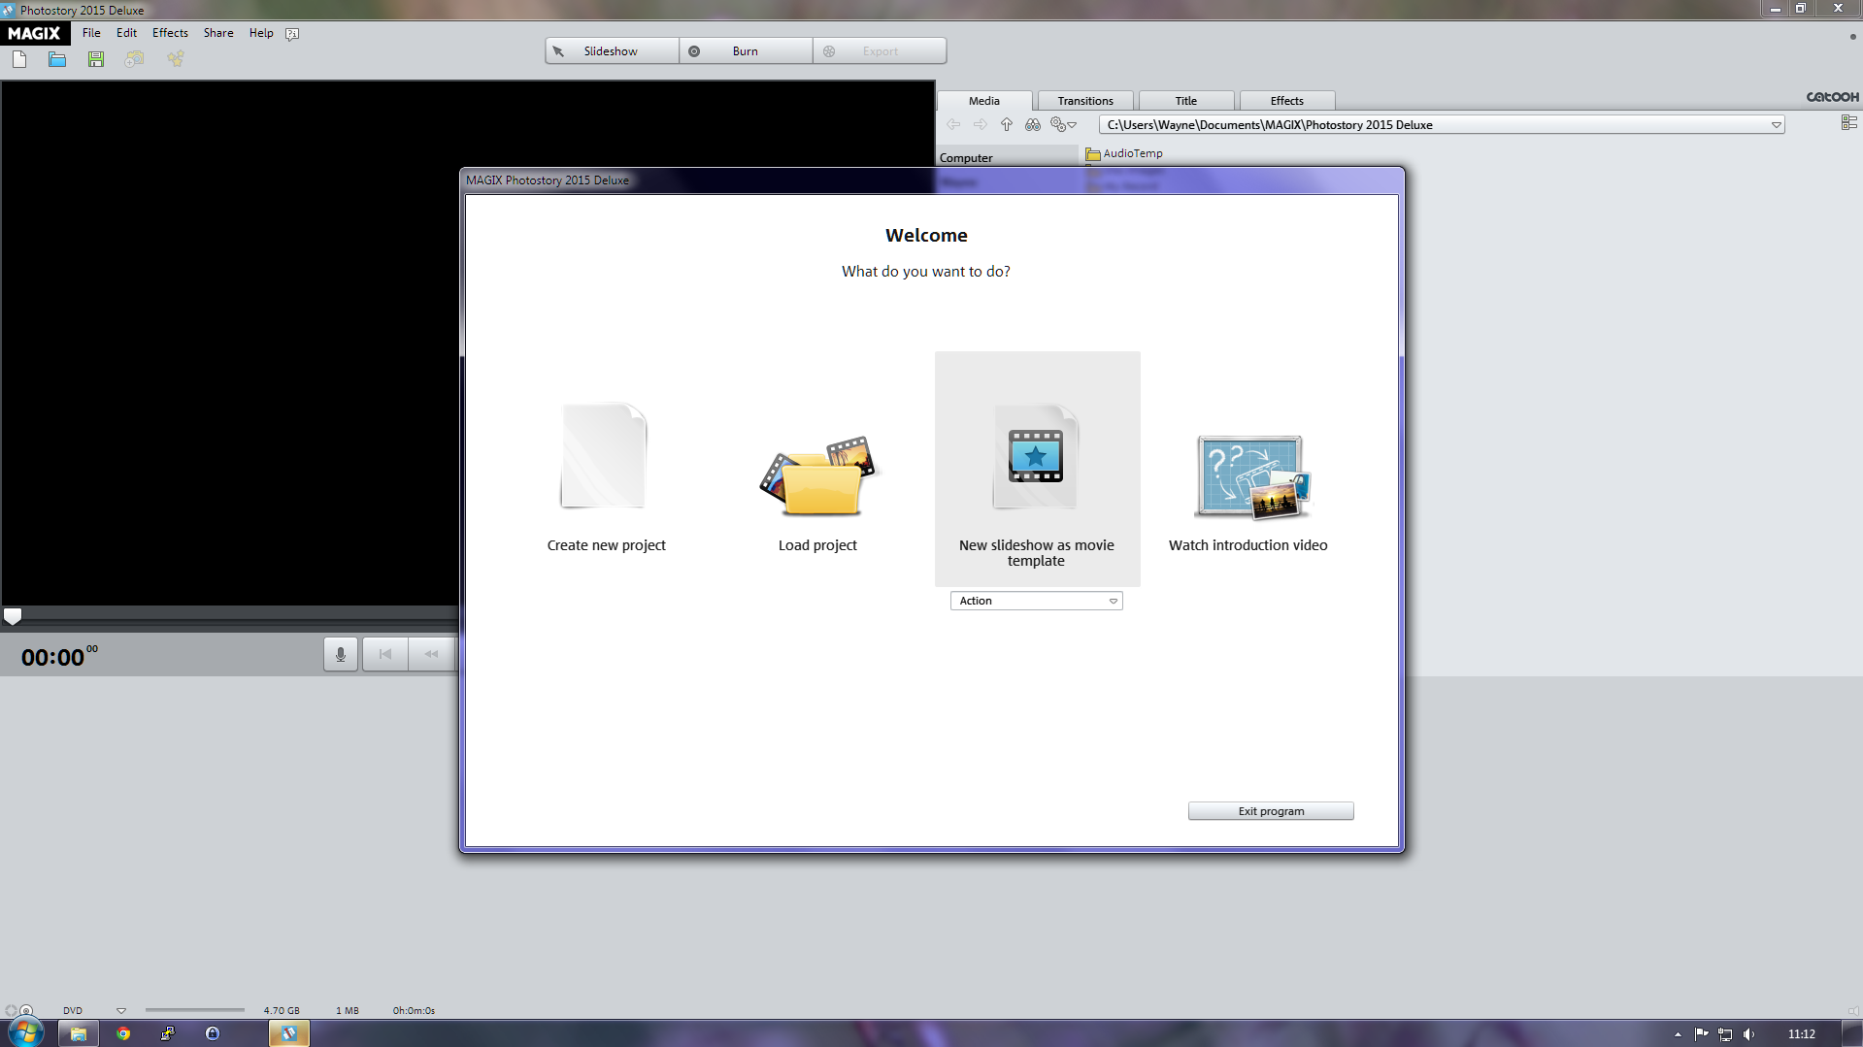Click the green floppy disk save icon
Viewport: 1863px width, 1047px height.
pyautogui.click(x=95, y=60)
